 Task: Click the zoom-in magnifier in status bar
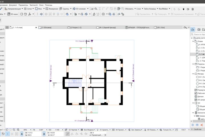coord(14,130)
